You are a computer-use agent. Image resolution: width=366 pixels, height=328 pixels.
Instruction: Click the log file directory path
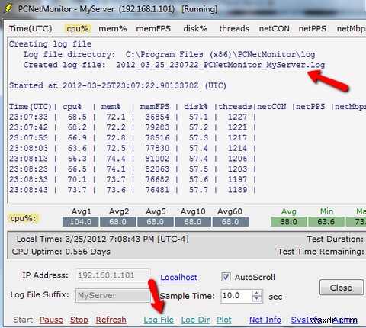pos(220,54)
